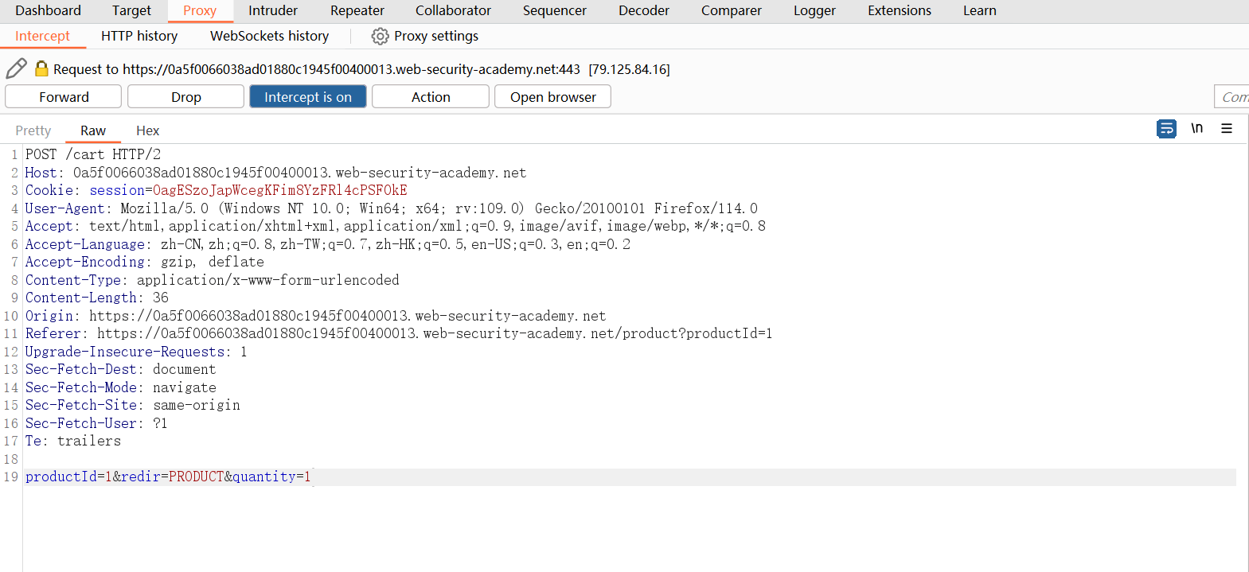Toggle the line wrap icon
Viewport: 1249px width, 572px height.
tap(1166, 129)
